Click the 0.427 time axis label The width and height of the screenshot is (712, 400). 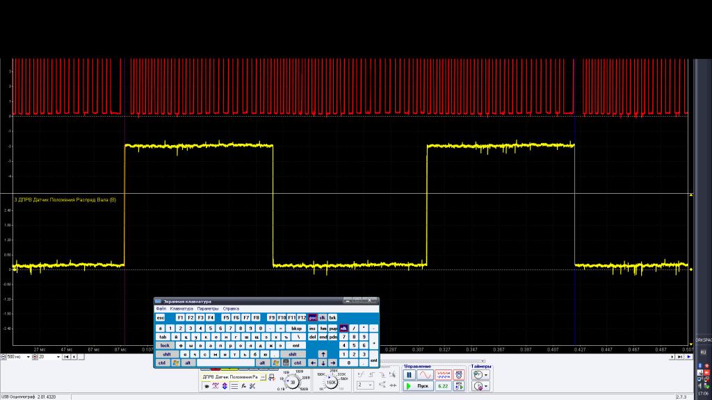(x=580, y=350)
